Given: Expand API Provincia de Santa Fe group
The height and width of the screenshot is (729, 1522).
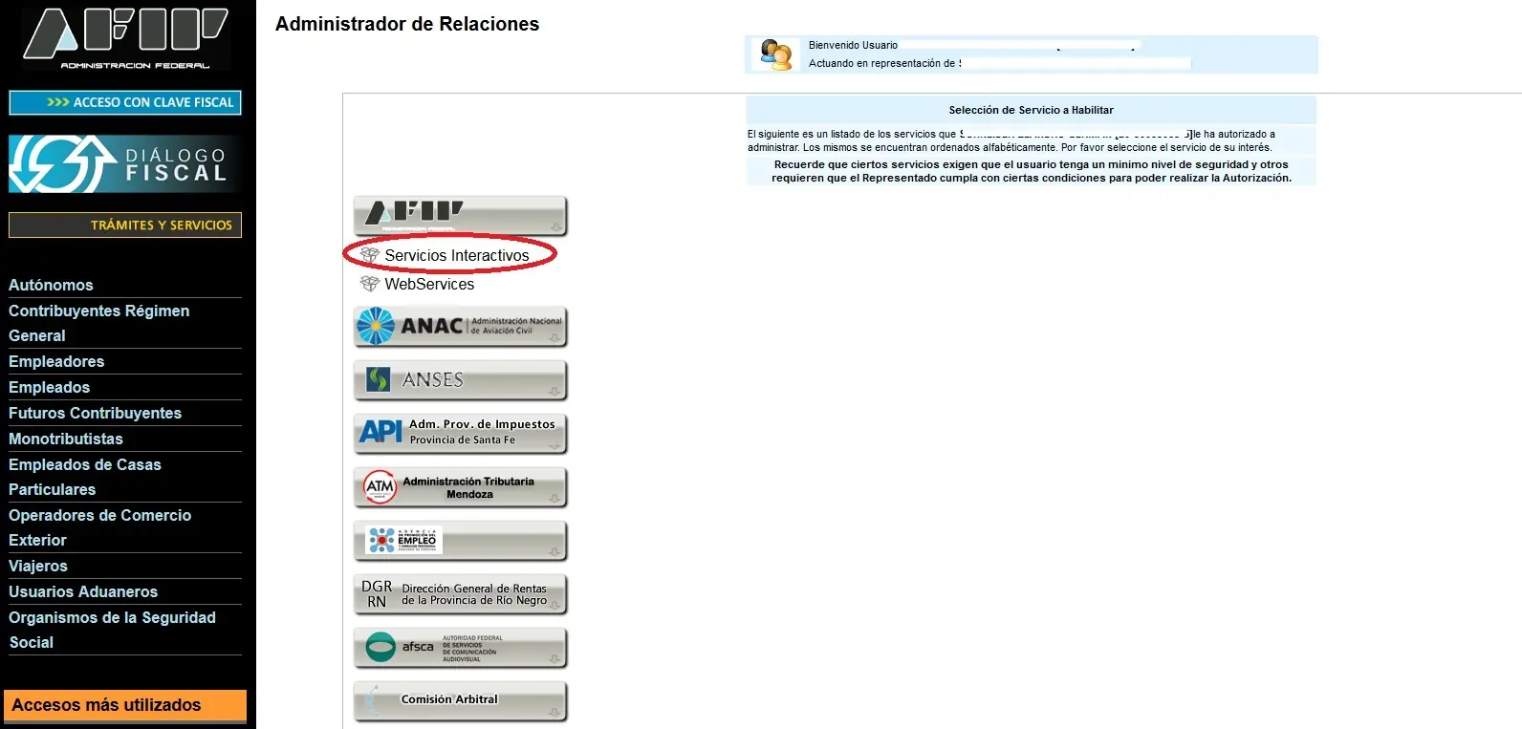Looking at the screenshot, I should 461,434.
